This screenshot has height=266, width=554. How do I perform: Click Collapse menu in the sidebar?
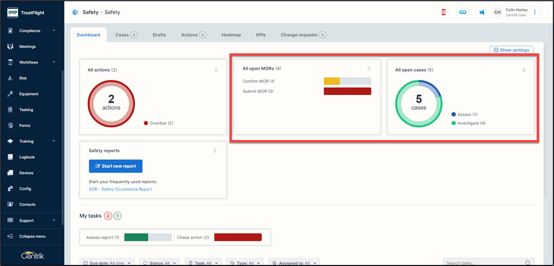(x=32, y=236)
